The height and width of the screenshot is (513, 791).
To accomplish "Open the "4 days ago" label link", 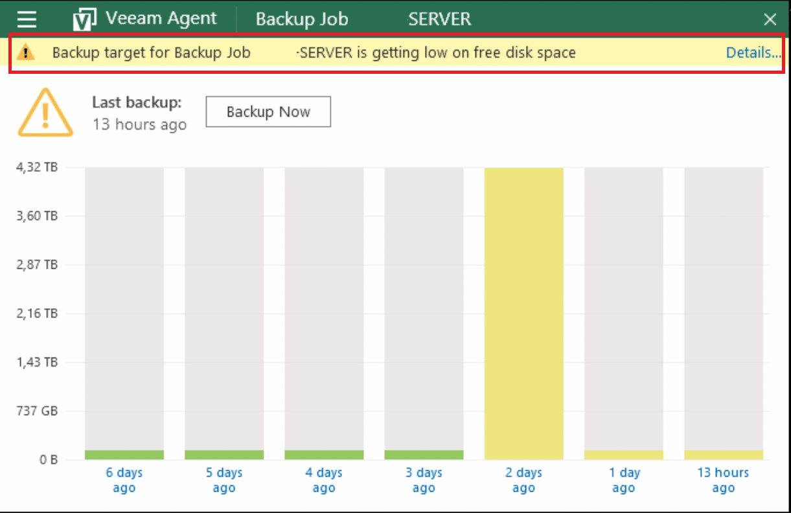I will (x=324, y=480).
